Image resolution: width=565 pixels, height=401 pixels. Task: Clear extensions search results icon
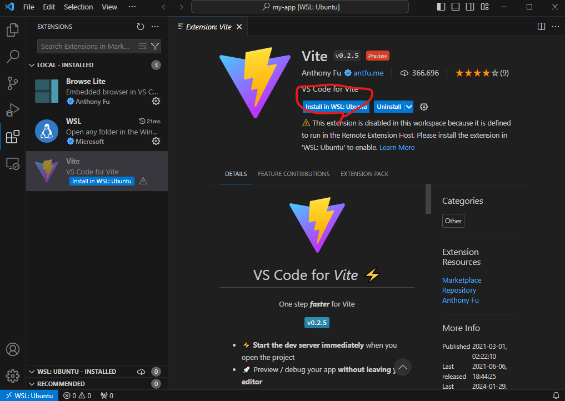(x=143, y=46)
